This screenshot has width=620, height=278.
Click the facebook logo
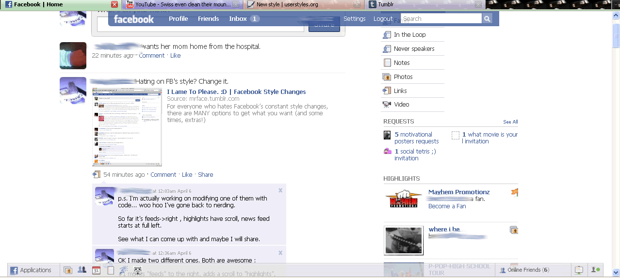(133, 19)
